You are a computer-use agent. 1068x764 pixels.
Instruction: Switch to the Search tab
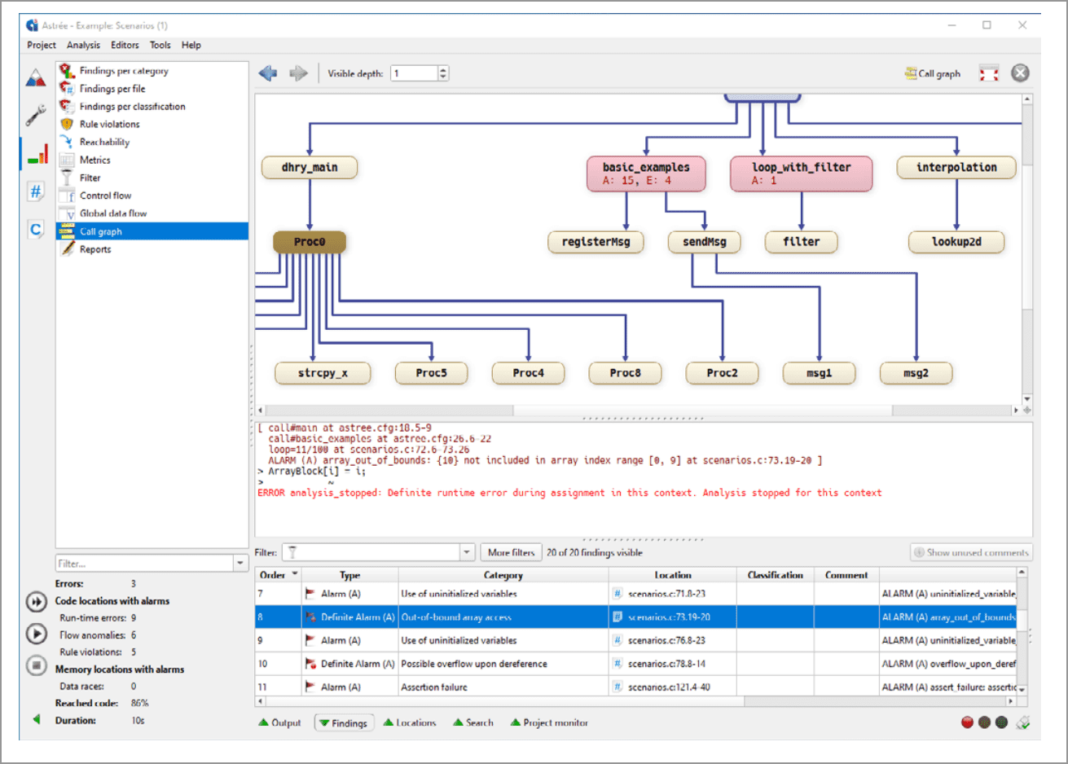click(473, 722)
